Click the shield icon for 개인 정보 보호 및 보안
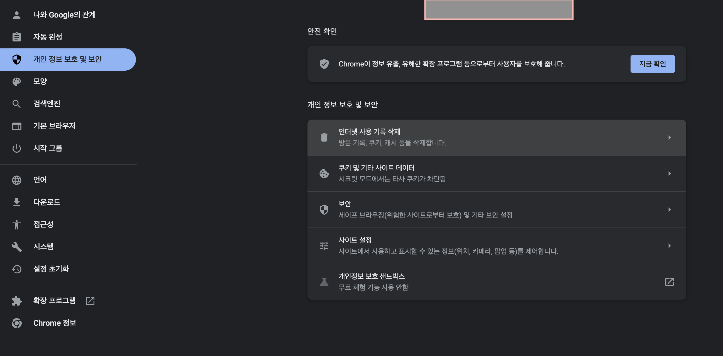Image resolution: width=723 pixels, height=356 pixels. point(16,59)
